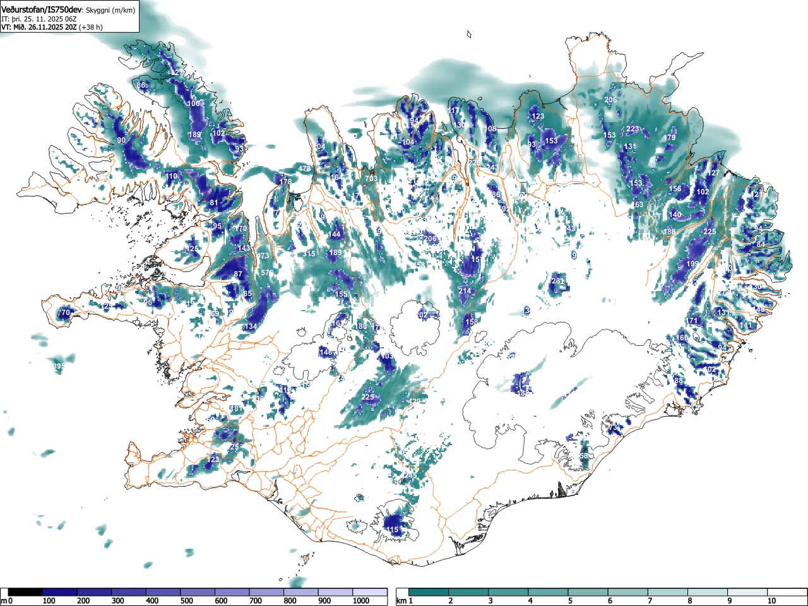Image resolution: width=808 pixels, height=606 pixels.
Task: Click the '429' visibility value on the map
Action: click(414, 402)
